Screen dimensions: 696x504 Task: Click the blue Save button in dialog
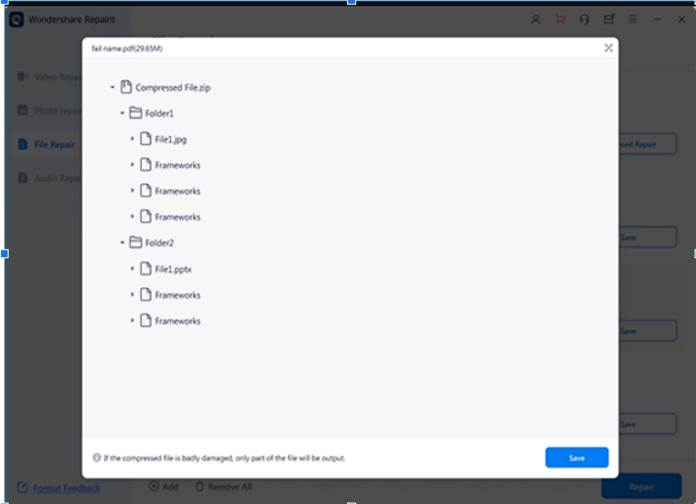click(x=577, y=458)
